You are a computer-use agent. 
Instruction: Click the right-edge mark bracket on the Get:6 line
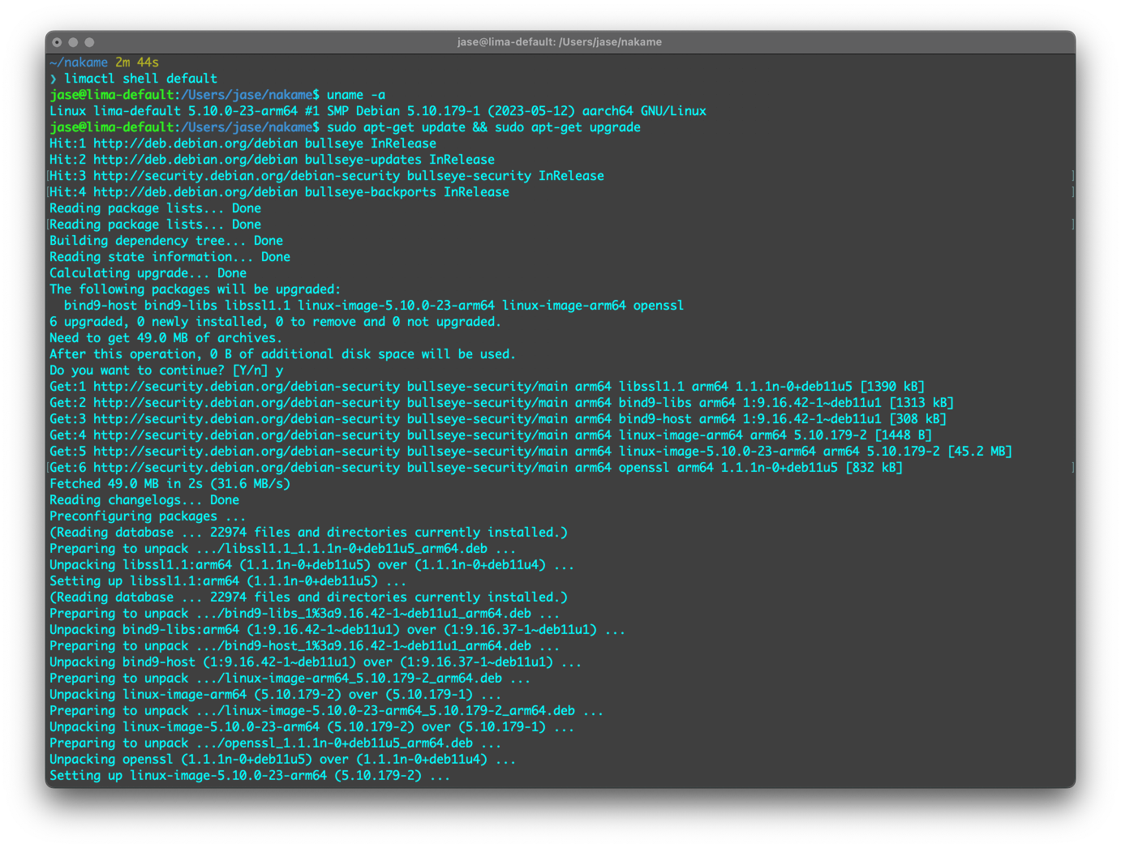pyautogui.click(x=1072, y=468)
